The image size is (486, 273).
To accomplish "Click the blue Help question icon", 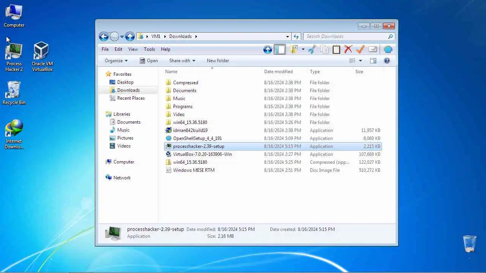I will 387,61.
